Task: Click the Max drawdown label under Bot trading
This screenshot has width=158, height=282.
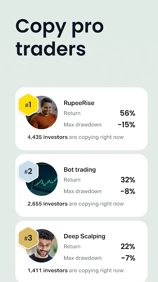Action: (x=83, y=191)
